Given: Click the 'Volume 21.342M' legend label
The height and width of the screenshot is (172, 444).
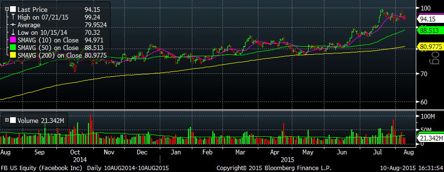Looking at the screenshot, I should [x=41, y=121].
